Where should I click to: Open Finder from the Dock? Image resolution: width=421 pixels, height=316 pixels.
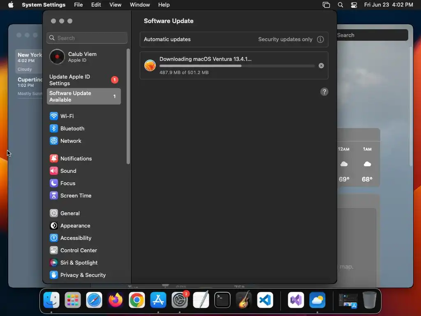tap(51, 300)
